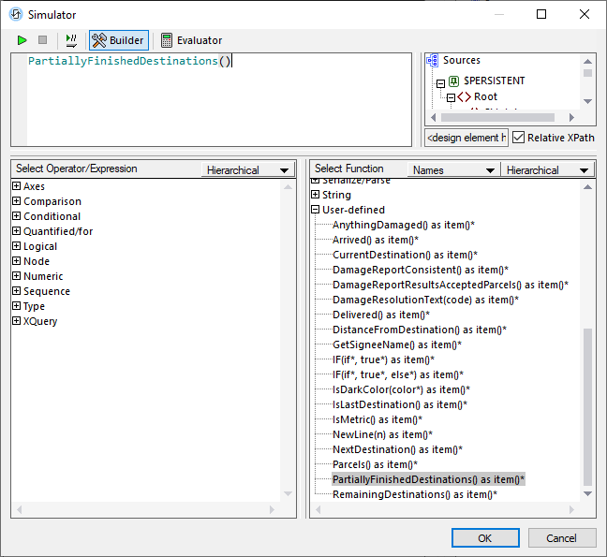This screenshot has height=557, width=607.
Task: Click the Root element icon
Action: click(464, 96)
